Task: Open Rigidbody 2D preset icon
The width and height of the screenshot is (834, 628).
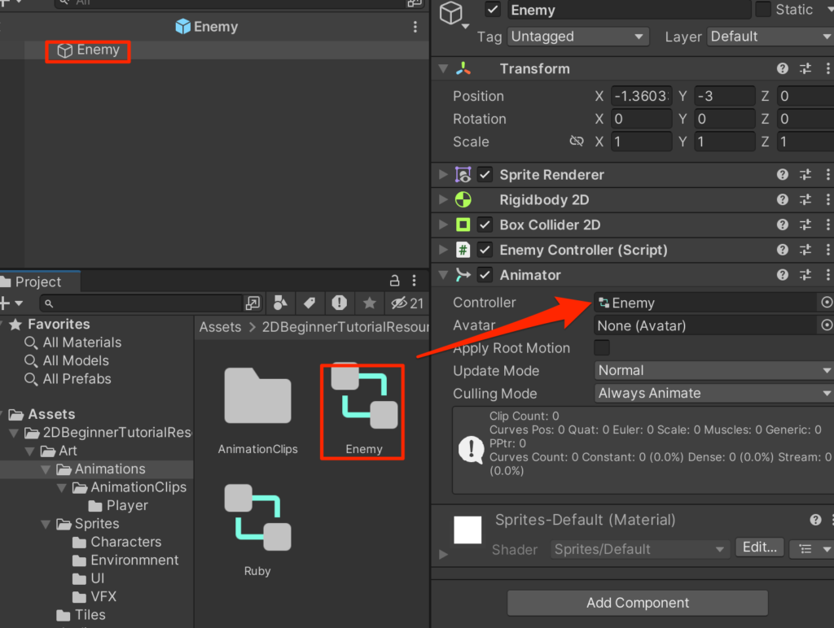Action: tap(805, 200)
